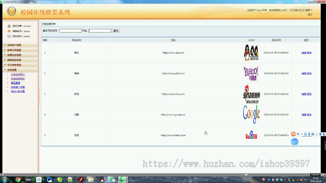
Task: Edit the www.yahoo.cn link entry
Action: point(304,73)
